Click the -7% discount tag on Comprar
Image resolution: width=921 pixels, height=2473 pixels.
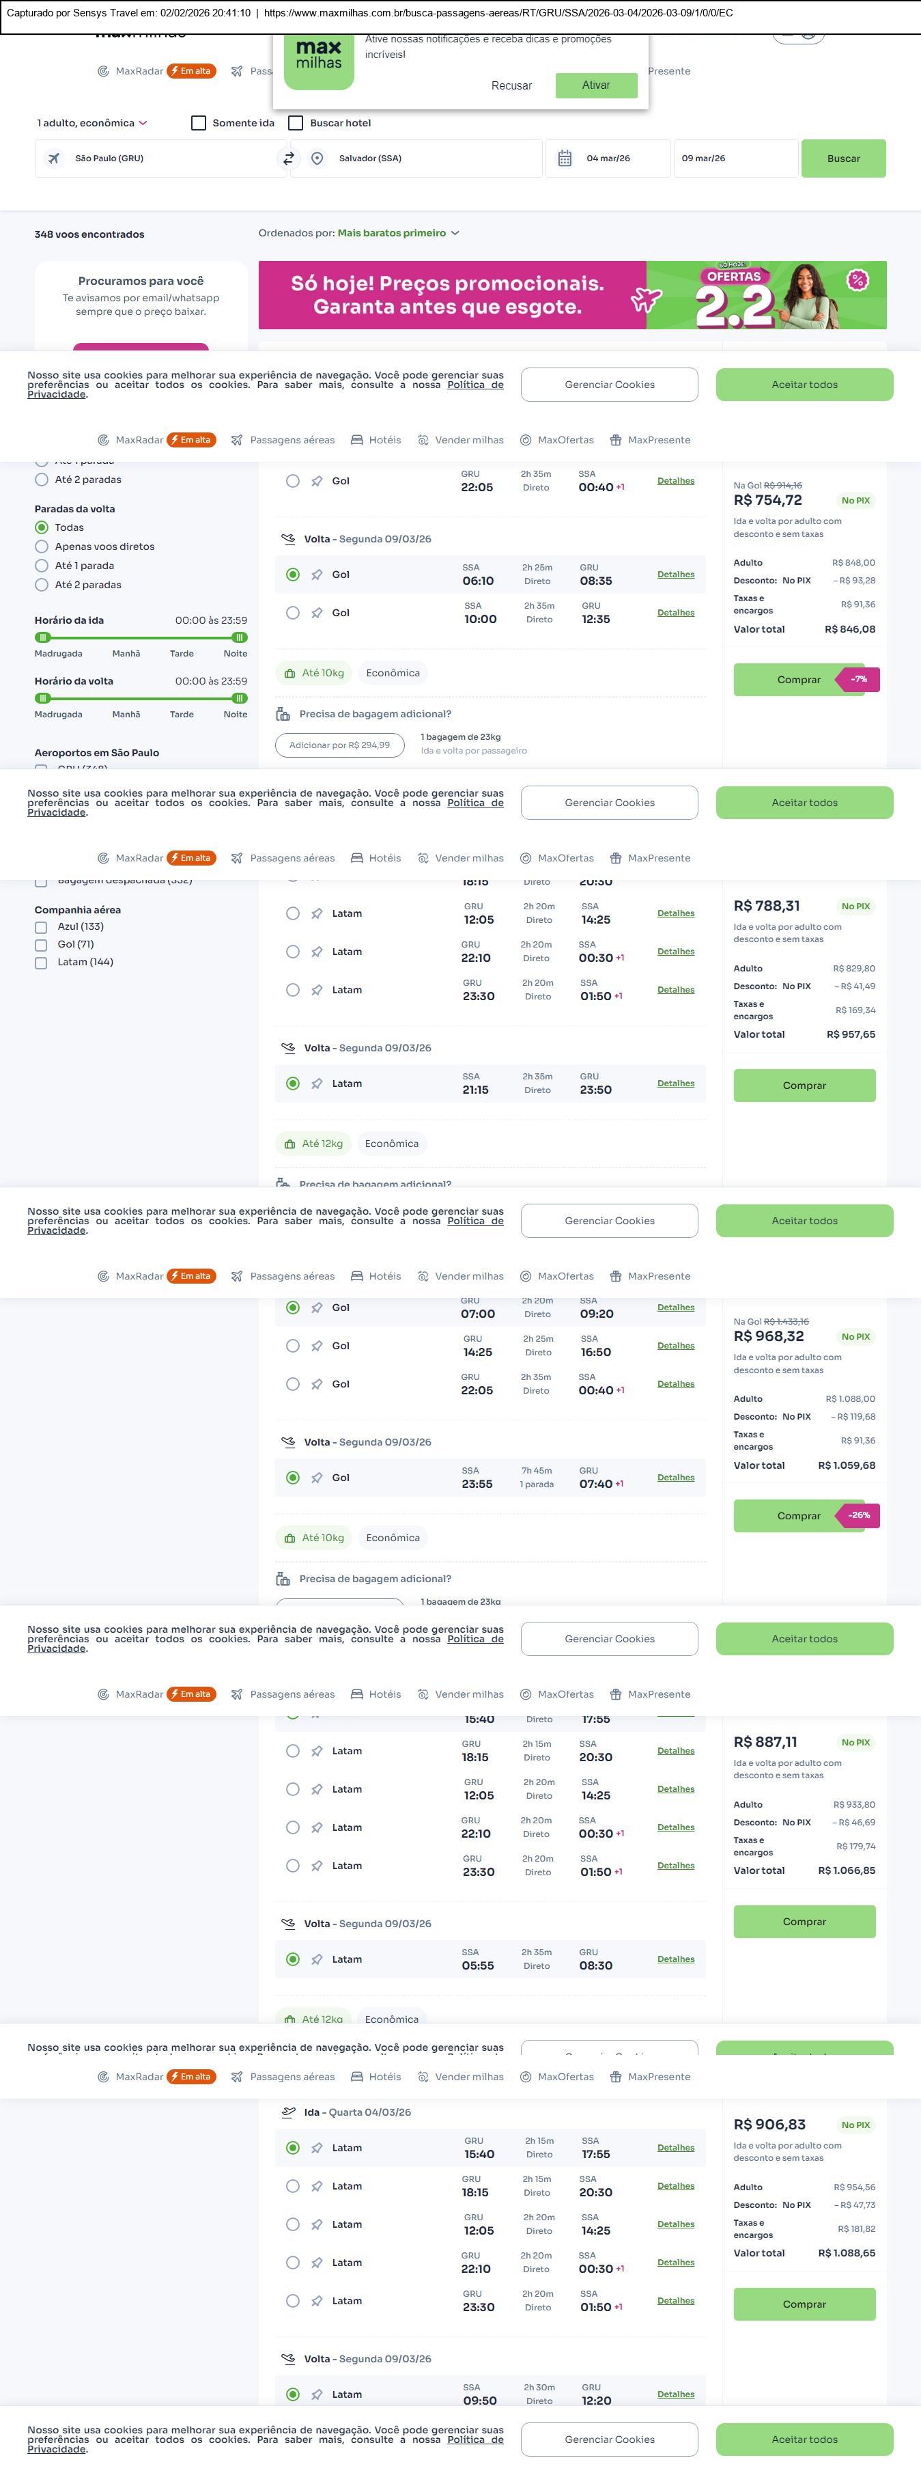(x=859, y=680)
